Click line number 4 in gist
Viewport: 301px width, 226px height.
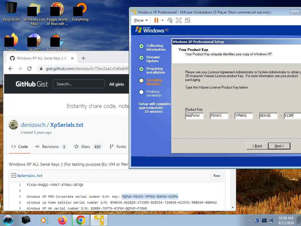click(x=20, y=202)
